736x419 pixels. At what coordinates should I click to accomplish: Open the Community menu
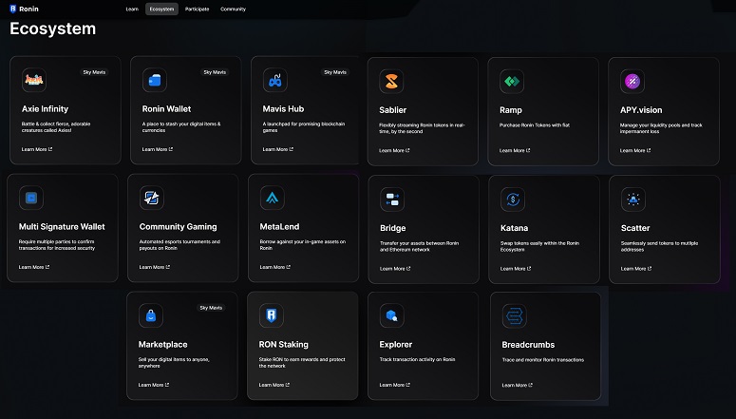233,9
